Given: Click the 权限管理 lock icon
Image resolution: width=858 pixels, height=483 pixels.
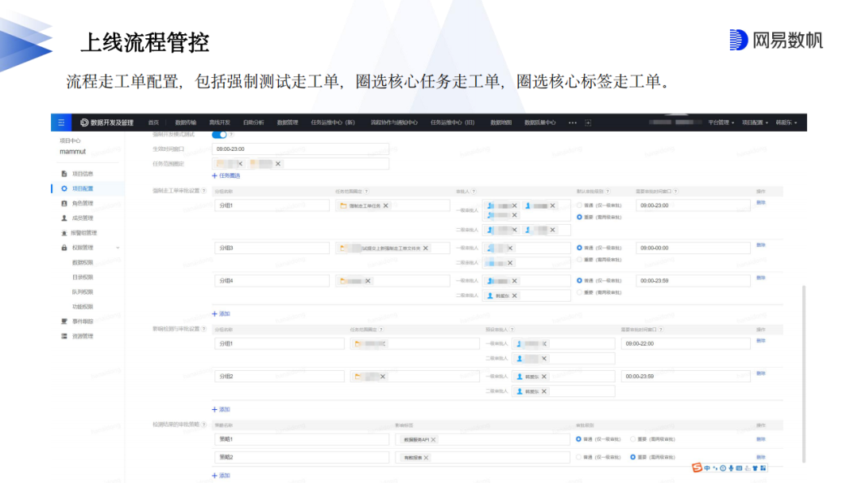Looking at the screenshot, I should (64, 248).
